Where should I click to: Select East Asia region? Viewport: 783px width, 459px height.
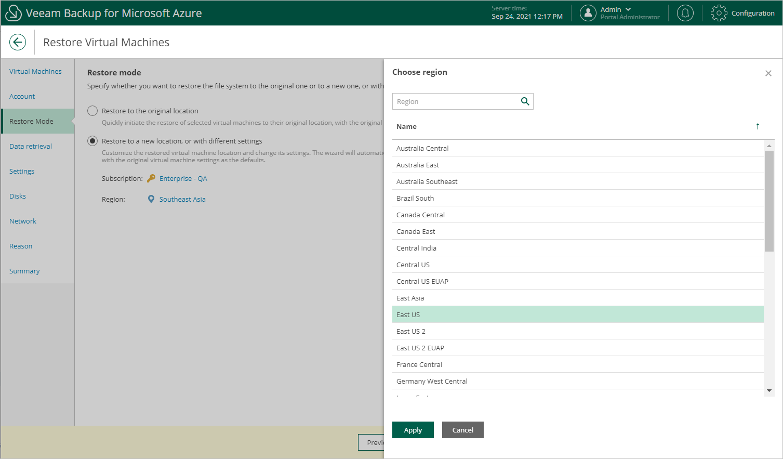(x=578, y=298)
